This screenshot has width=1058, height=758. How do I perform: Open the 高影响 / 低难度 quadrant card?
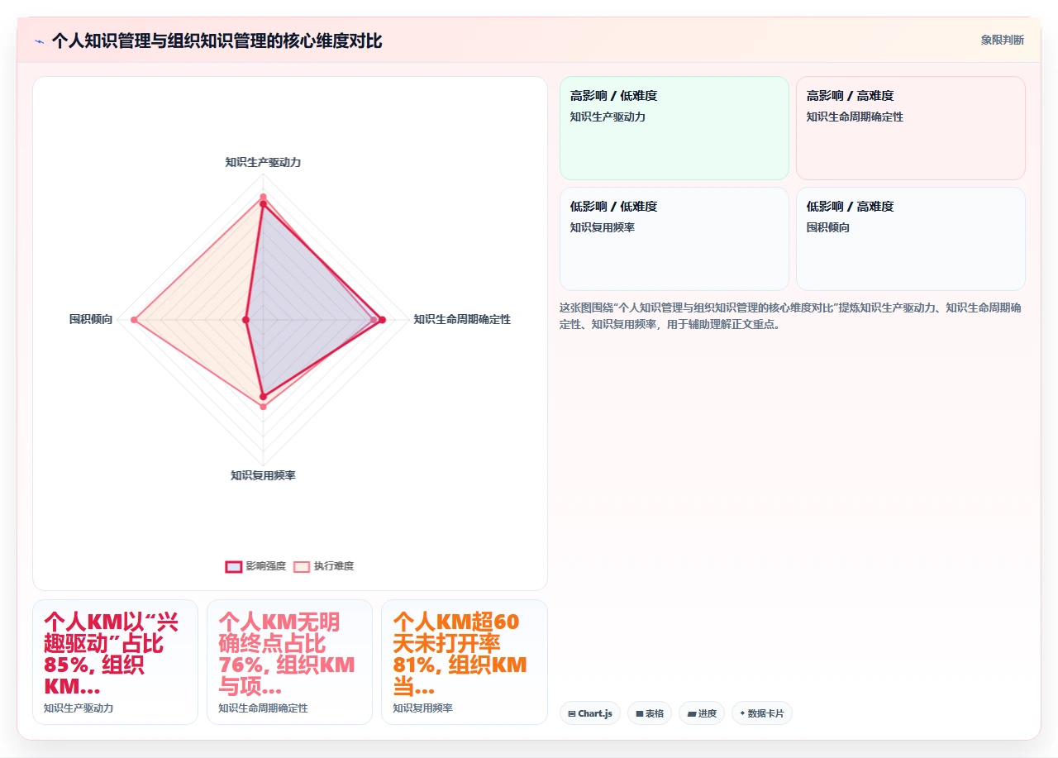click(674, 128)
